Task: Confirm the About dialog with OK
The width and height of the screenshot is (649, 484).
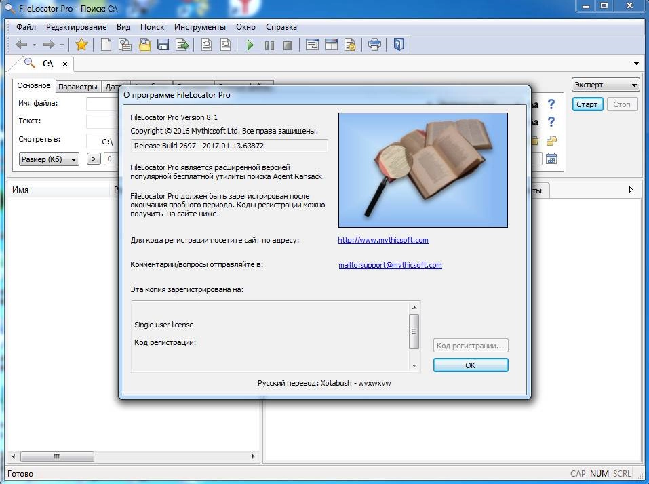Action: (x=471, y=365)
